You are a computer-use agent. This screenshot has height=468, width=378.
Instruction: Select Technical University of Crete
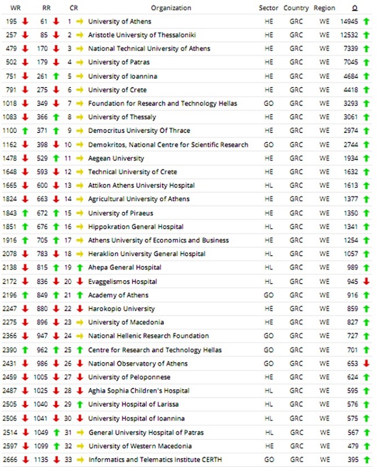[x=132, y=172]
